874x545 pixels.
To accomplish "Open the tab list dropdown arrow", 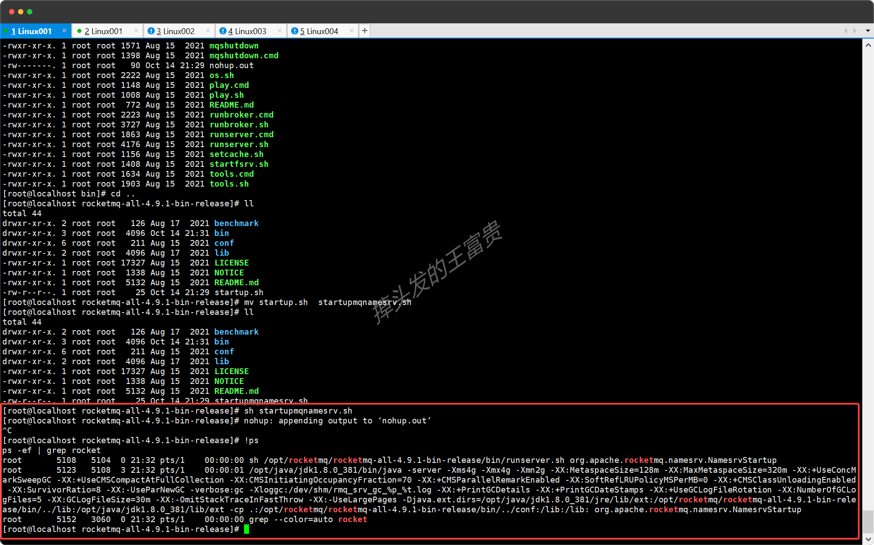I will click(868, 31).
